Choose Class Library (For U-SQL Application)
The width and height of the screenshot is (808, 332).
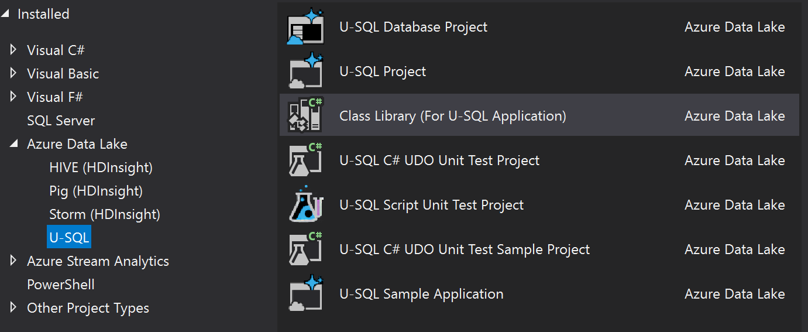453,116
